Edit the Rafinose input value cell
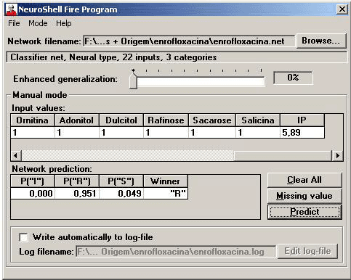The width and height of the screenshot is (351, 280). 166,133
